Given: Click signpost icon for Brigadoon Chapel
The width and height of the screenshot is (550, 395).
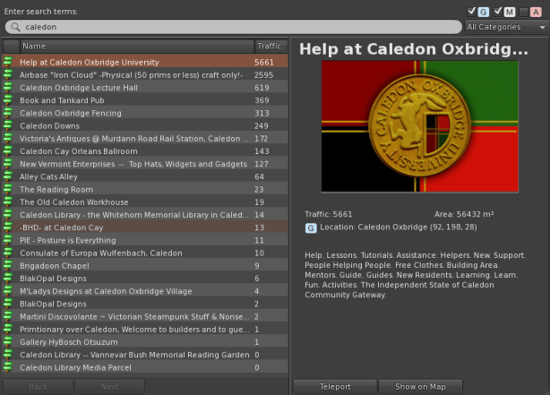Looking at the screenshot, I should click(8, 265).
